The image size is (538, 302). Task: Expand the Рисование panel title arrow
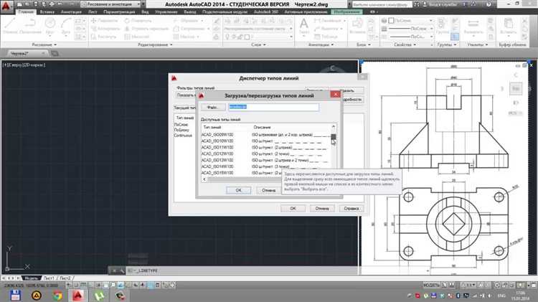point(55,44)
